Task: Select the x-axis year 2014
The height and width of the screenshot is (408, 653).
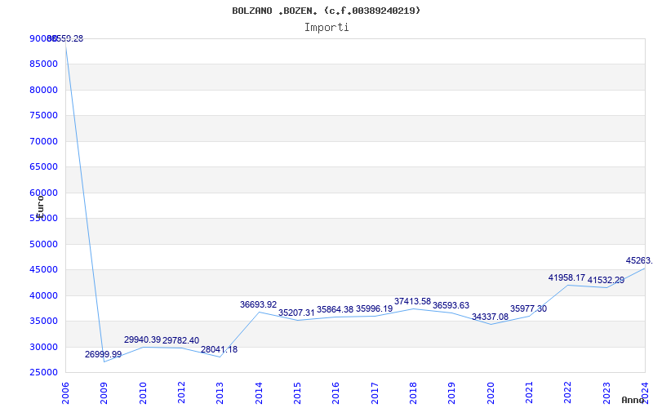Action: pos(259,393)
